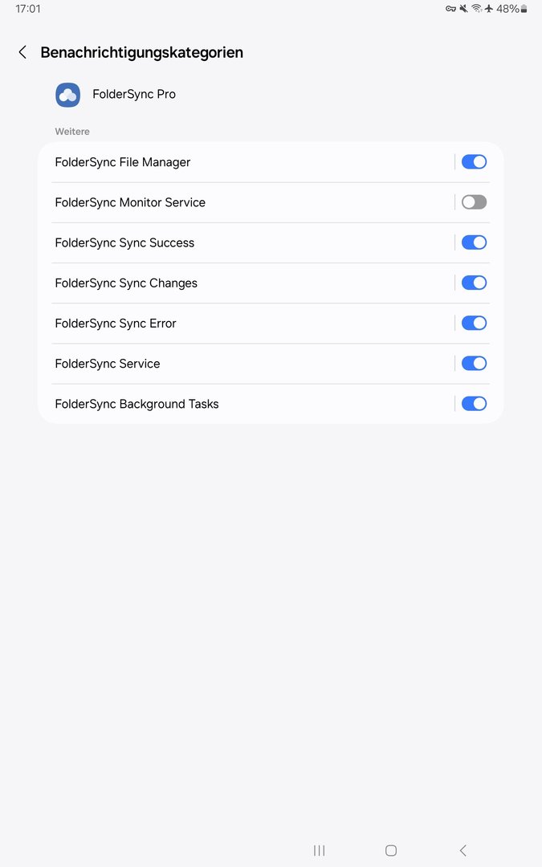
Task: Enable FolderSync Monitor Service notifications toggle
Action: pos(474,202)
